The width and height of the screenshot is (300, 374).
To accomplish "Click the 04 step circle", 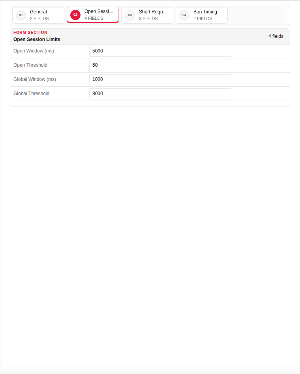I will tap(184, 15).
